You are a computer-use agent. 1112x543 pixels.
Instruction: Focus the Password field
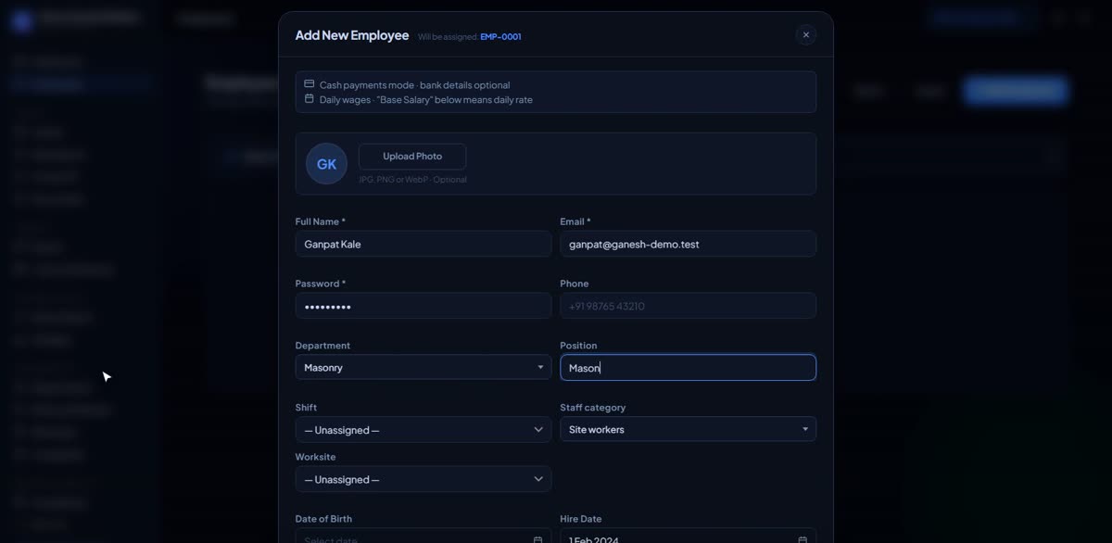[x=423, y=306]
